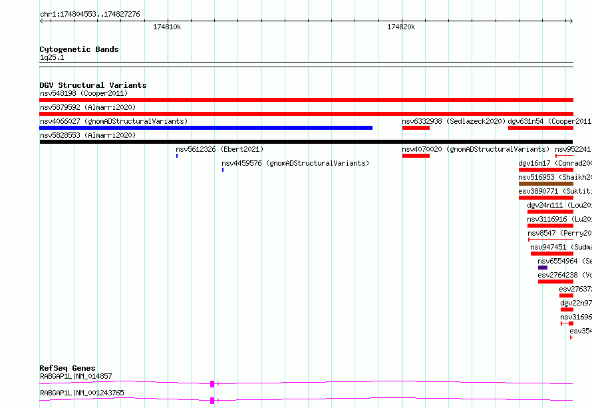Click the brown nsv516953 variant bar
The image size is (592, 408).
(x=546, y=184)
